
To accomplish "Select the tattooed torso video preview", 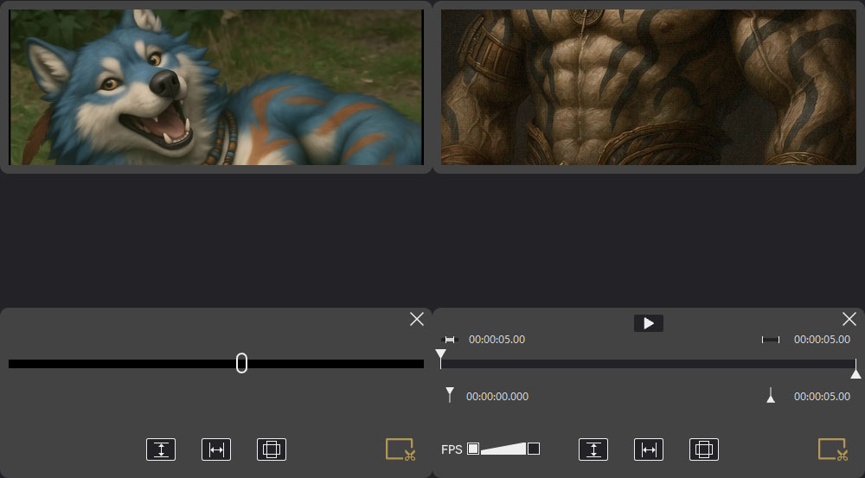I will 648,87.
